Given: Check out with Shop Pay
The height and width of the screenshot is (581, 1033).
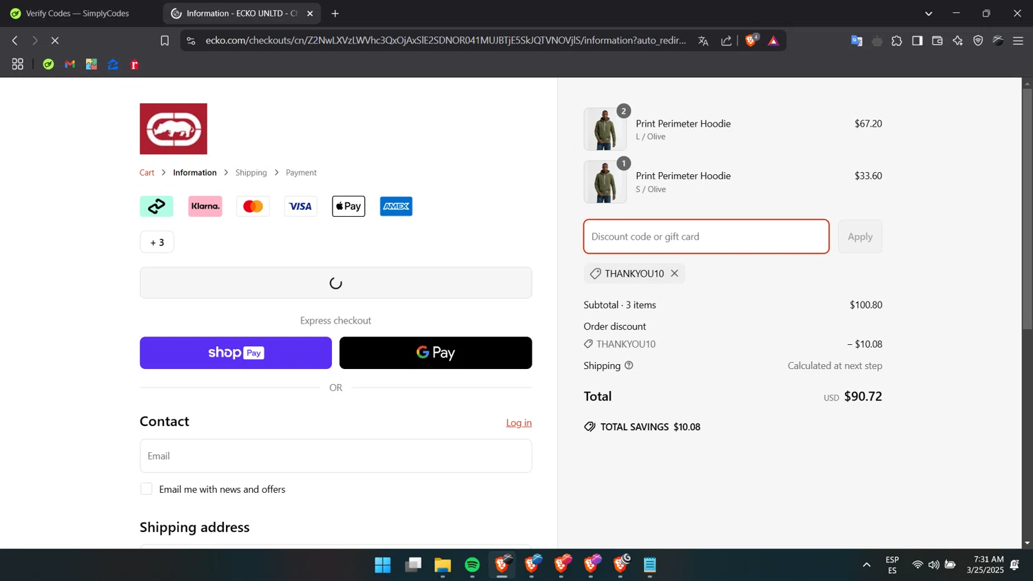Looking at the screenshot, I should 236,352.
